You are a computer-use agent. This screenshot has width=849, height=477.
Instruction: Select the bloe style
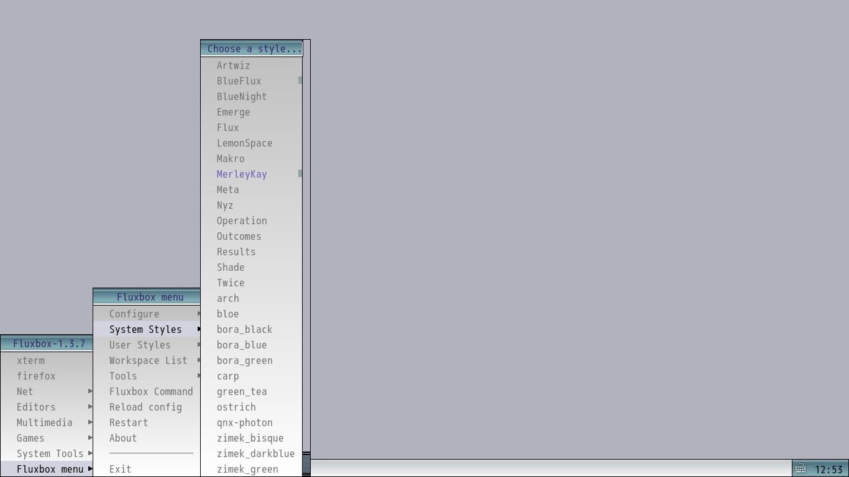[252, 314]
